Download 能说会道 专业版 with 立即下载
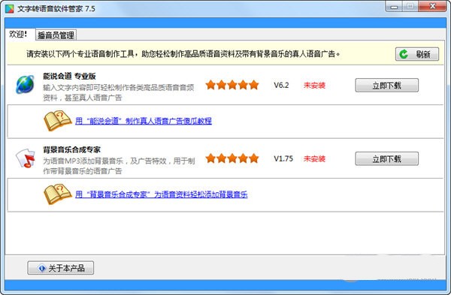This screenshot has width=451, height=295. pos(387,86)
